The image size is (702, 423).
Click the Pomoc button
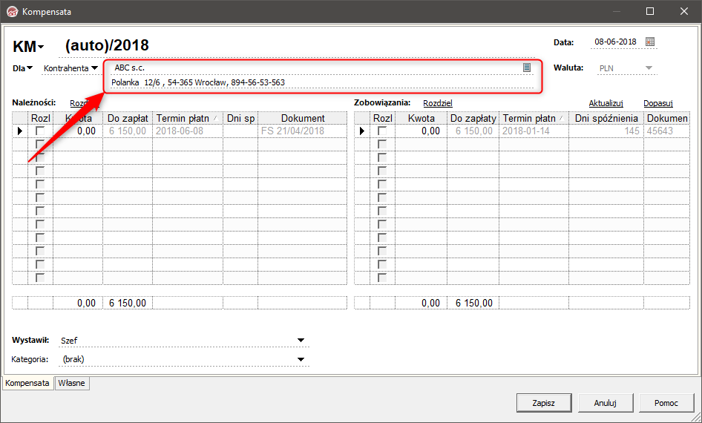click(x=666, y=403)
